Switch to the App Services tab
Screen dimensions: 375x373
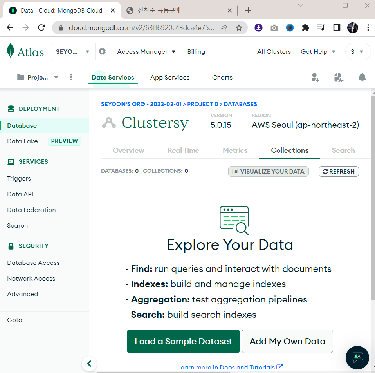pyautogui.click(x=170, y=77)
